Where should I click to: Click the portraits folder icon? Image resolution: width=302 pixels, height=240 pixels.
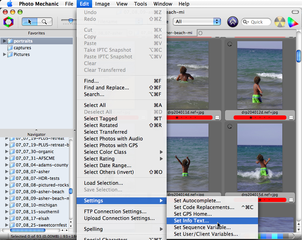click(10, 41)
